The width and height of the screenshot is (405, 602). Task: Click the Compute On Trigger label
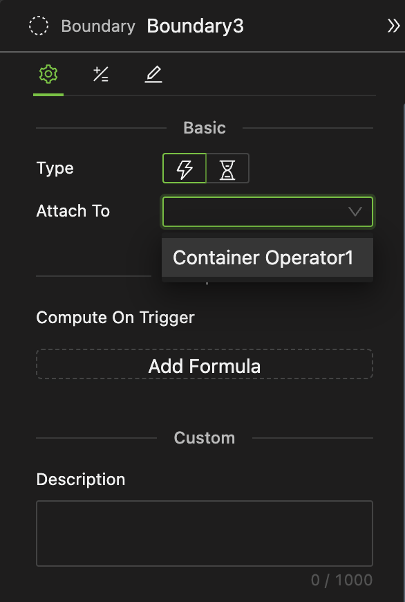(115, 318)
